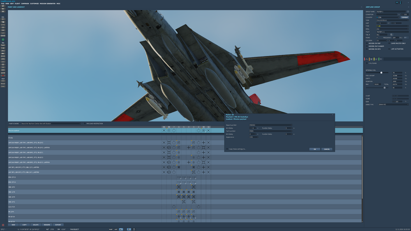Click the red X remove icon in left toolbar
The height and width of the screenshot is (231, 411).
coord(3,76)
